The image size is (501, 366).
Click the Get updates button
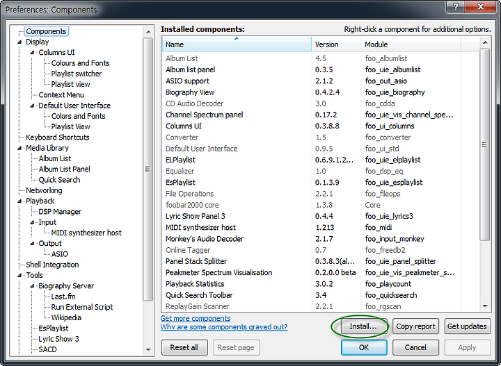(467, 326)
